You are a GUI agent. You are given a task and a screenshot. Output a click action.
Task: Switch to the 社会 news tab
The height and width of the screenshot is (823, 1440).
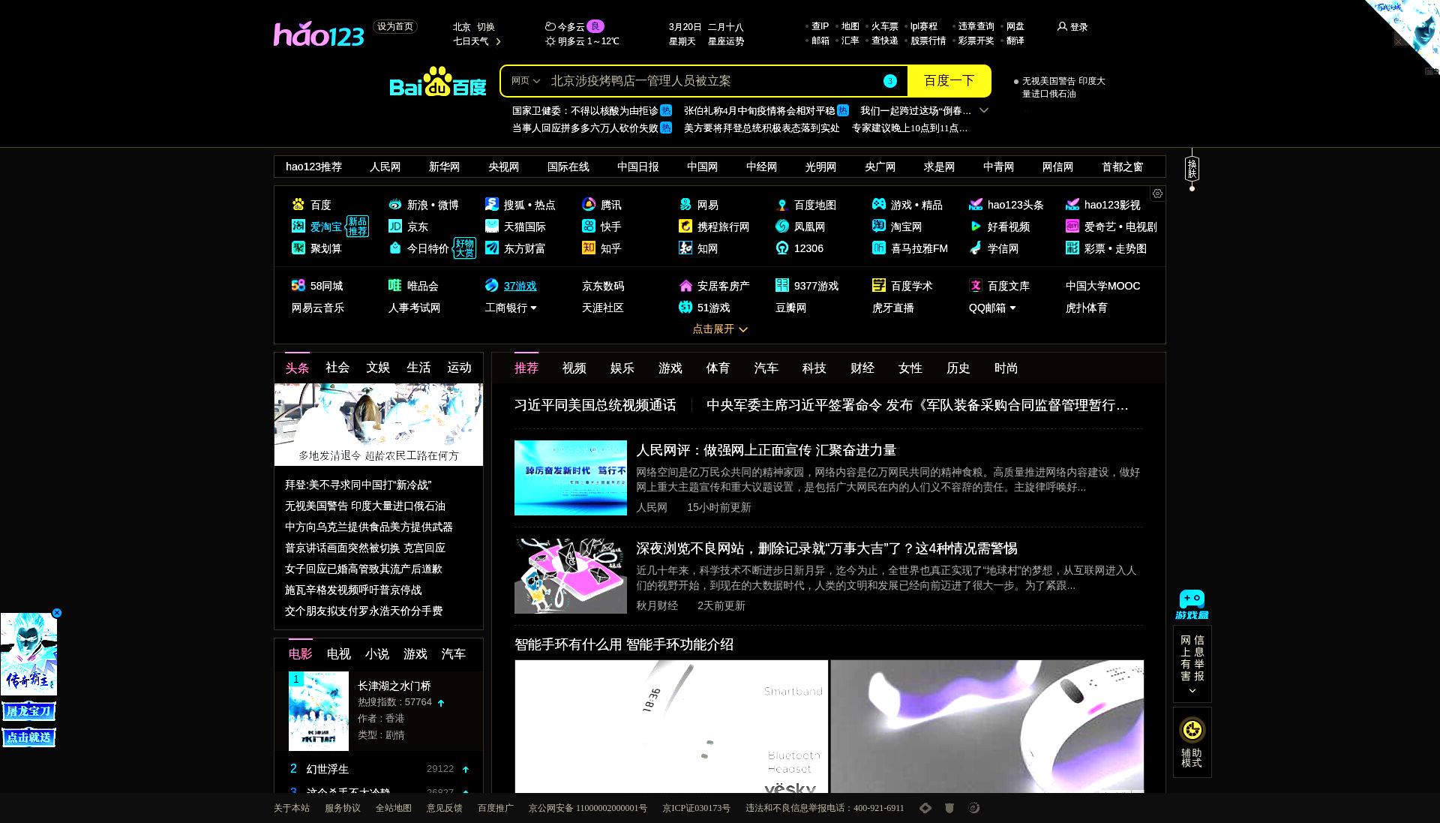(337, 368)
